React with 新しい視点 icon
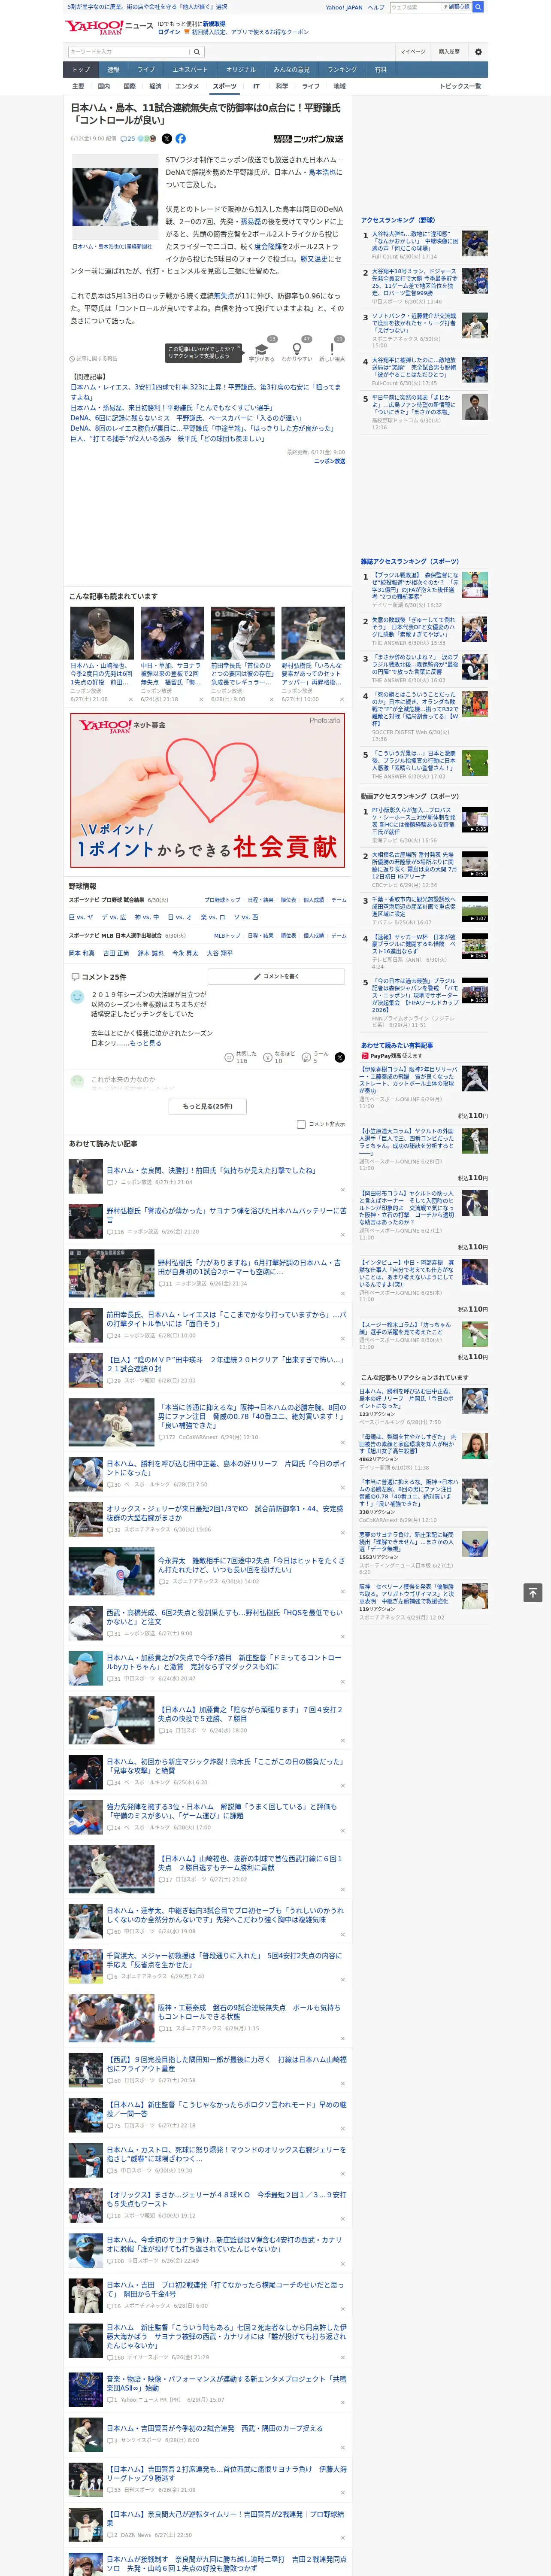The height and width of the screenshot is (2576, 551). pos(332,350)
